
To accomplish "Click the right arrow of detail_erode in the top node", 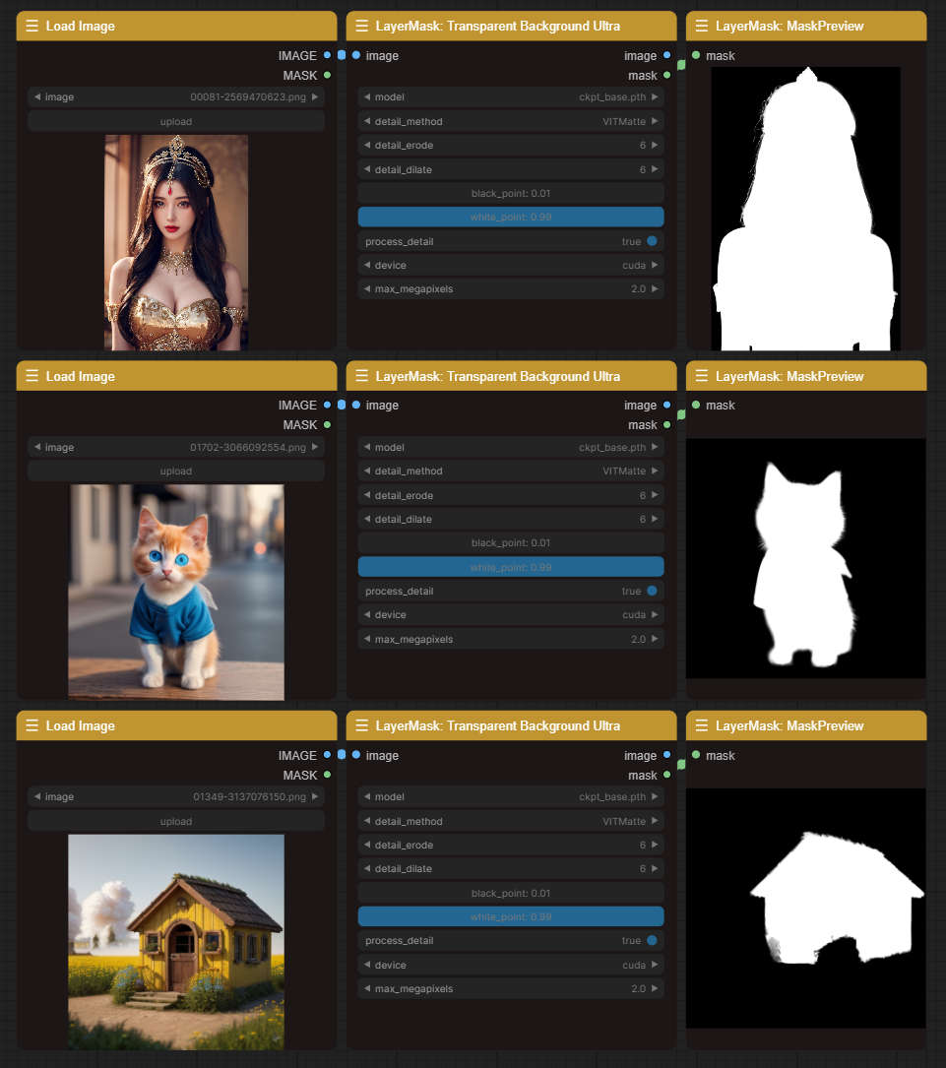I will point(656,146).
